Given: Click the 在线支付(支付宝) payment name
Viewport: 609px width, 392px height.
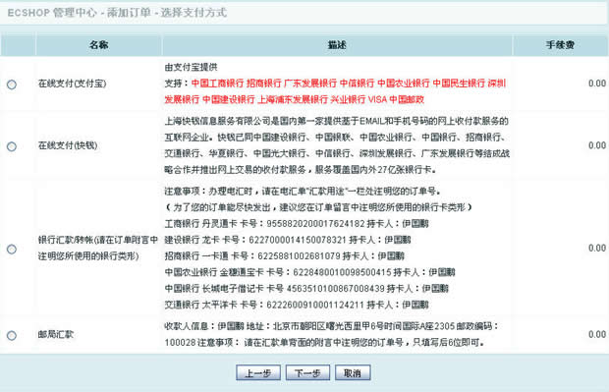Looking at the screenshot, I should 73,84.
